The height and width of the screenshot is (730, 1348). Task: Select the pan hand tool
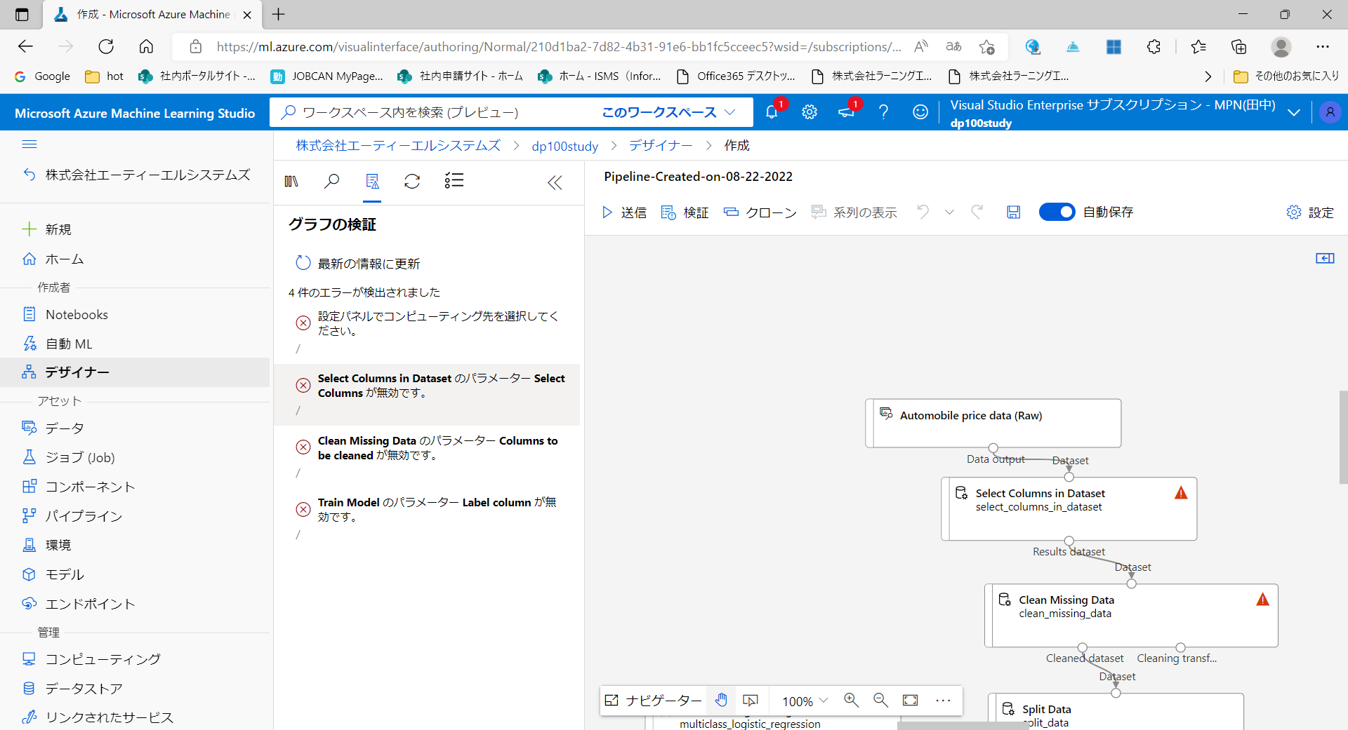[x=721, y=701]
